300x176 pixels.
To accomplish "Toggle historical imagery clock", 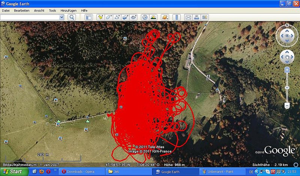I will (145, 17).
